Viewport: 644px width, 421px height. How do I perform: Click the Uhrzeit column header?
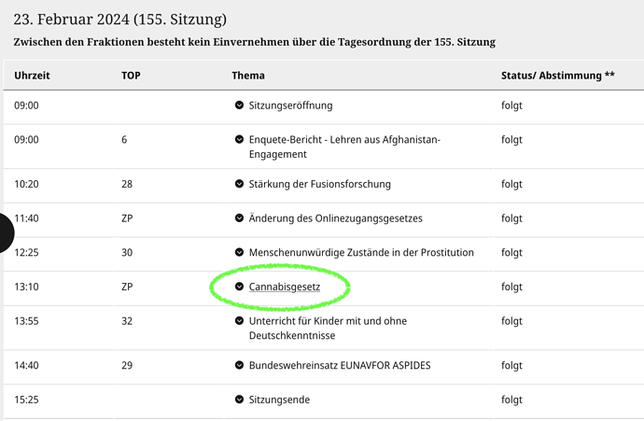(x=32, y=76)
